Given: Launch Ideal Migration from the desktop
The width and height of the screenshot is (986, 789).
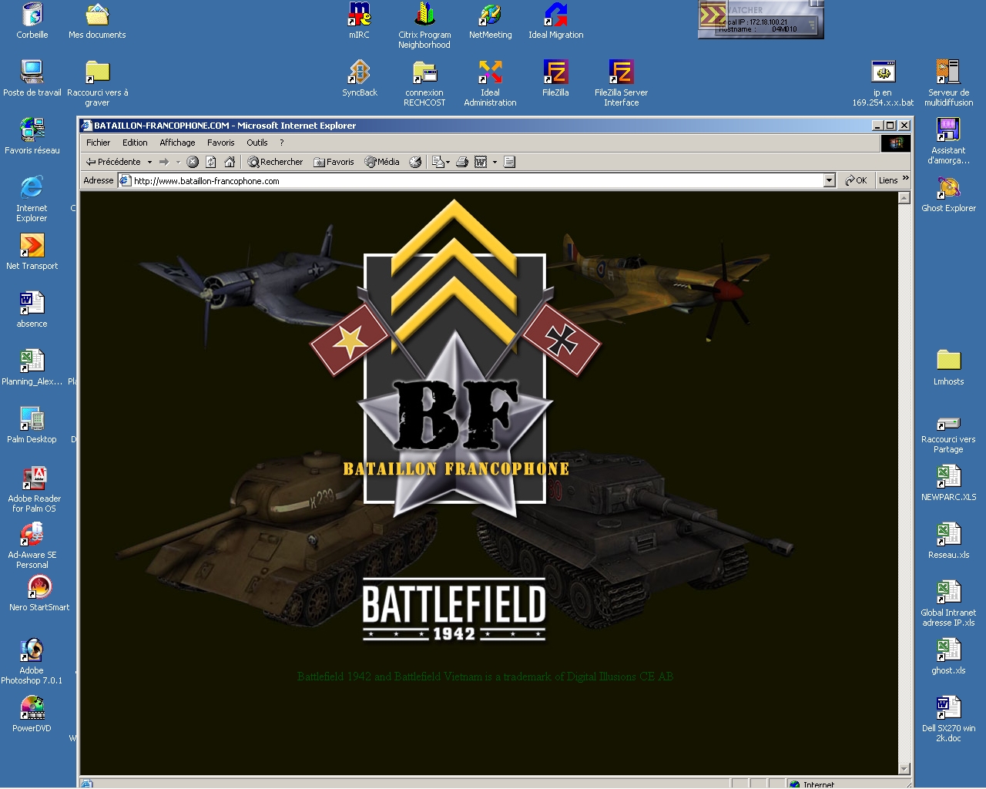Looking at the screenshot, I should (x=555, y=21).
